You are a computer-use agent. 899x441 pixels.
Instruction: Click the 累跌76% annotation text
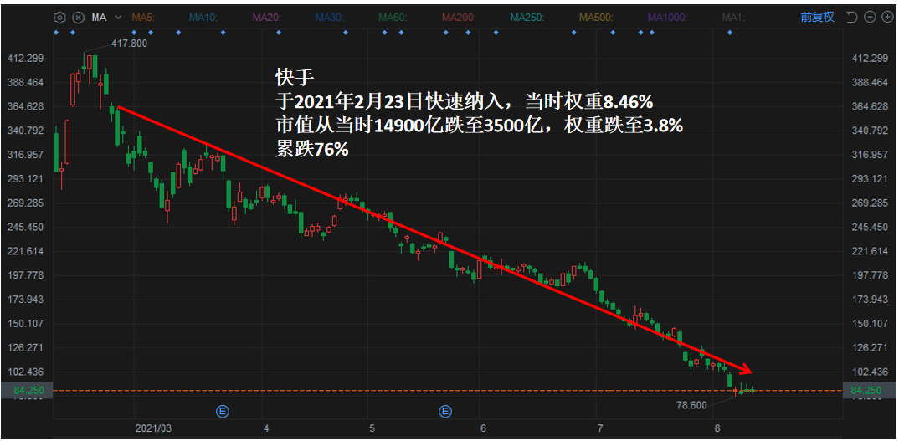click(x=312, y=150)
